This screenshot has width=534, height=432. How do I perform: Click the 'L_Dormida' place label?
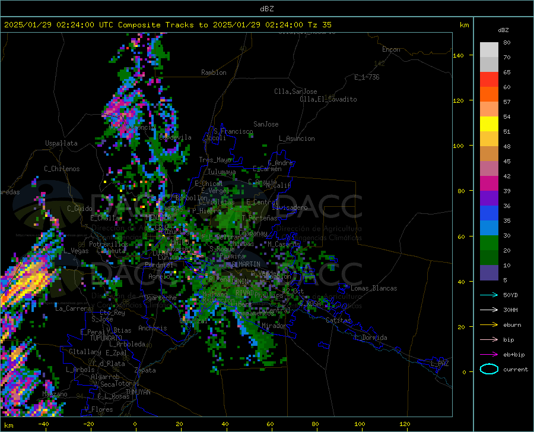[371, 338]
